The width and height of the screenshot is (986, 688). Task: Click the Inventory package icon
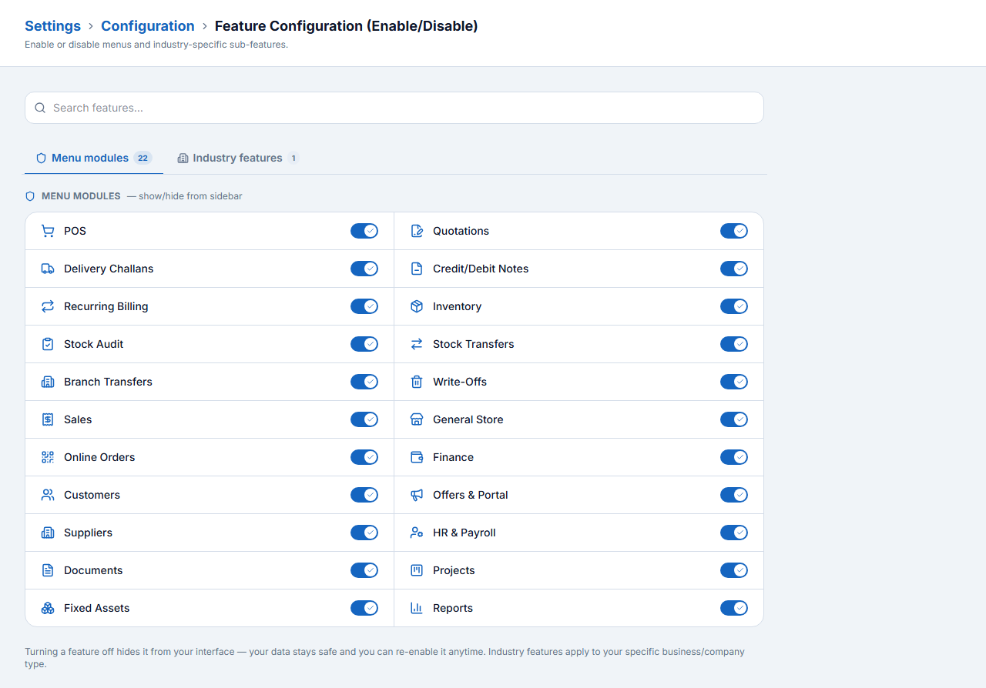[x=417, y=306]
